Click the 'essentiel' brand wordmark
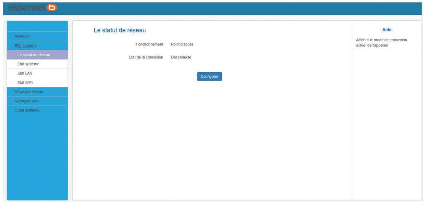This screenshot has width=423, height=202. [26, 8]
